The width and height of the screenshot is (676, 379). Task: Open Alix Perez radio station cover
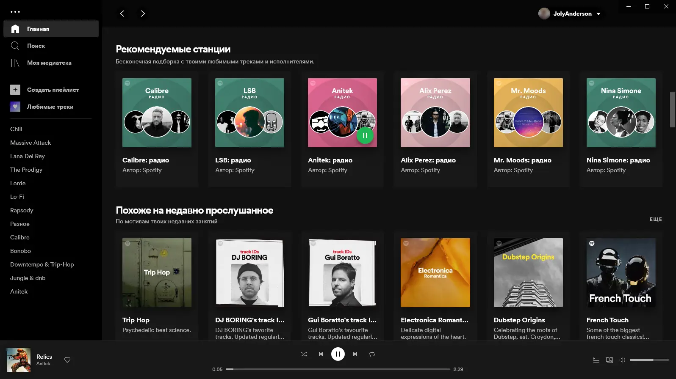[x=435, y=113]
